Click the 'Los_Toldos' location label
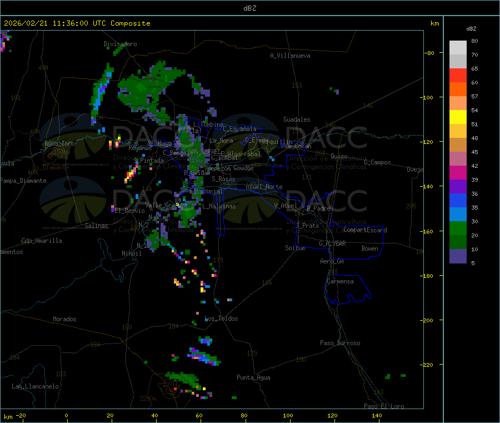Image resolution: width=500 pixels, height=423 pixels. tap(221, 319)
